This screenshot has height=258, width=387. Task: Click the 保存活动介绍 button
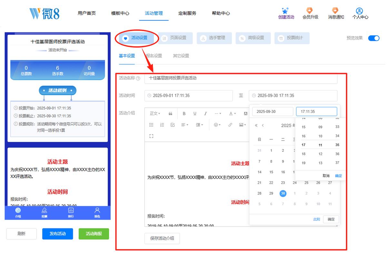click(162, 238)
